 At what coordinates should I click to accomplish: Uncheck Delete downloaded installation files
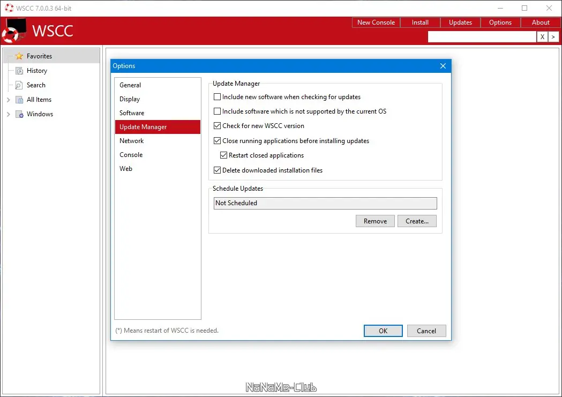217,170
